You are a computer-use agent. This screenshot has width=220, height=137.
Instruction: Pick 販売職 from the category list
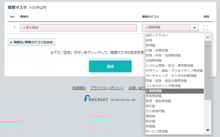[x=175, y=121]
